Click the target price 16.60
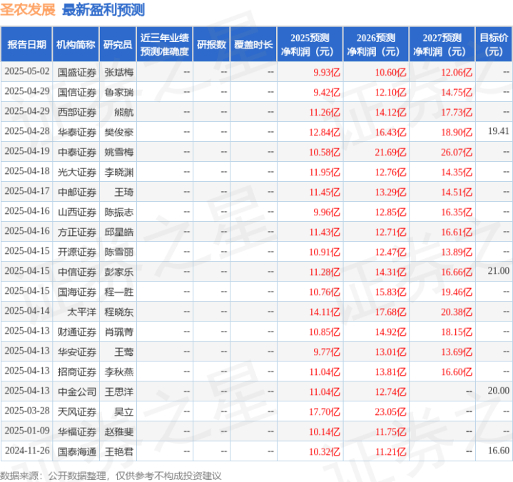This screenshot has width=513, height=482. click(498, 451)
